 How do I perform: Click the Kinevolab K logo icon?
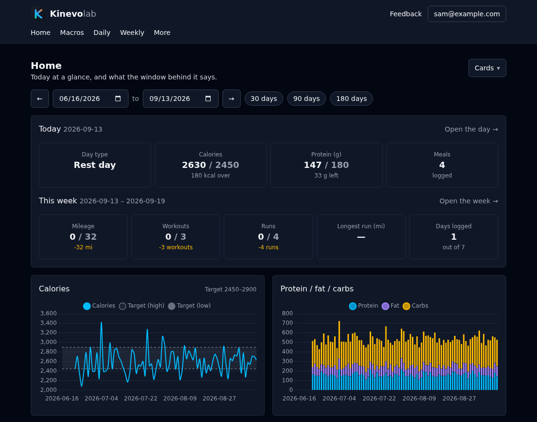point(38,14)
